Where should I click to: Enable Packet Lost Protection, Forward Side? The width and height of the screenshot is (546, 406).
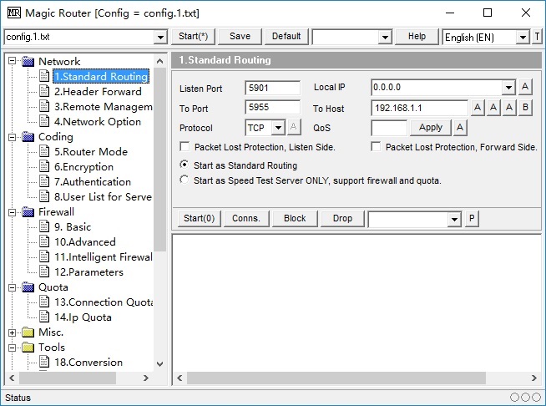(376, 147)
